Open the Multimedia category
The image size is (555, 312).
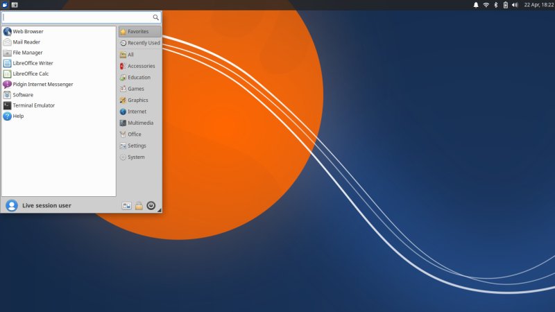pos(140,123)
